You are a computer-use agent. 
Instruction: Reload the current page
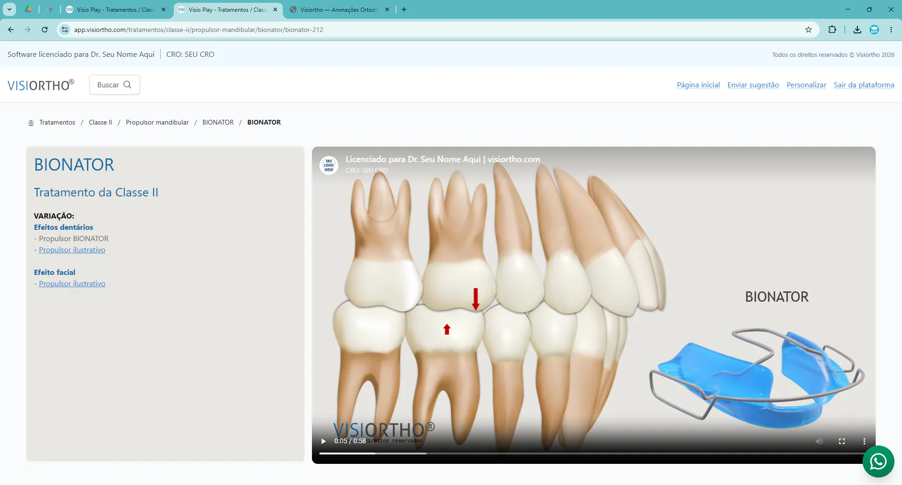click(x=45, y=30)
